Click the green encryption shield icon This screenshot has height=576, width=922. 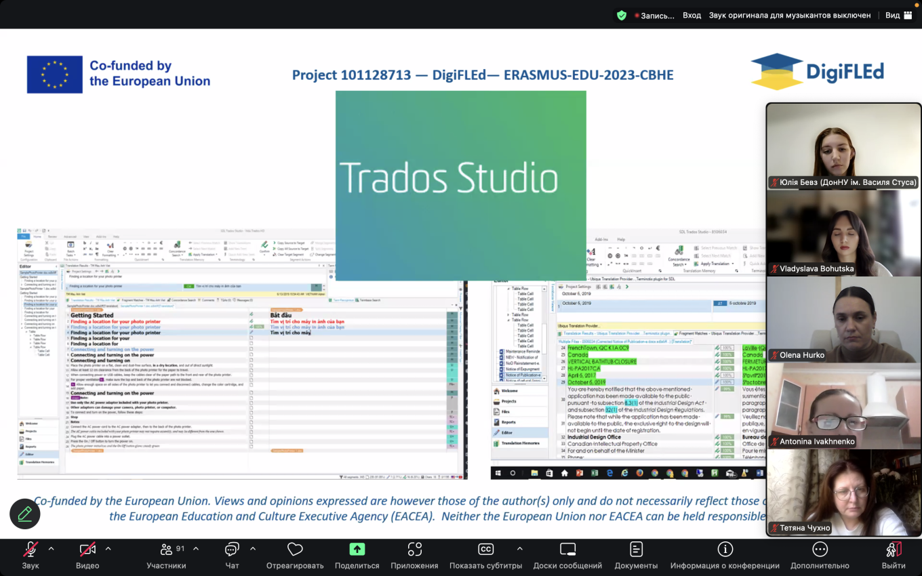click(622, 15)
